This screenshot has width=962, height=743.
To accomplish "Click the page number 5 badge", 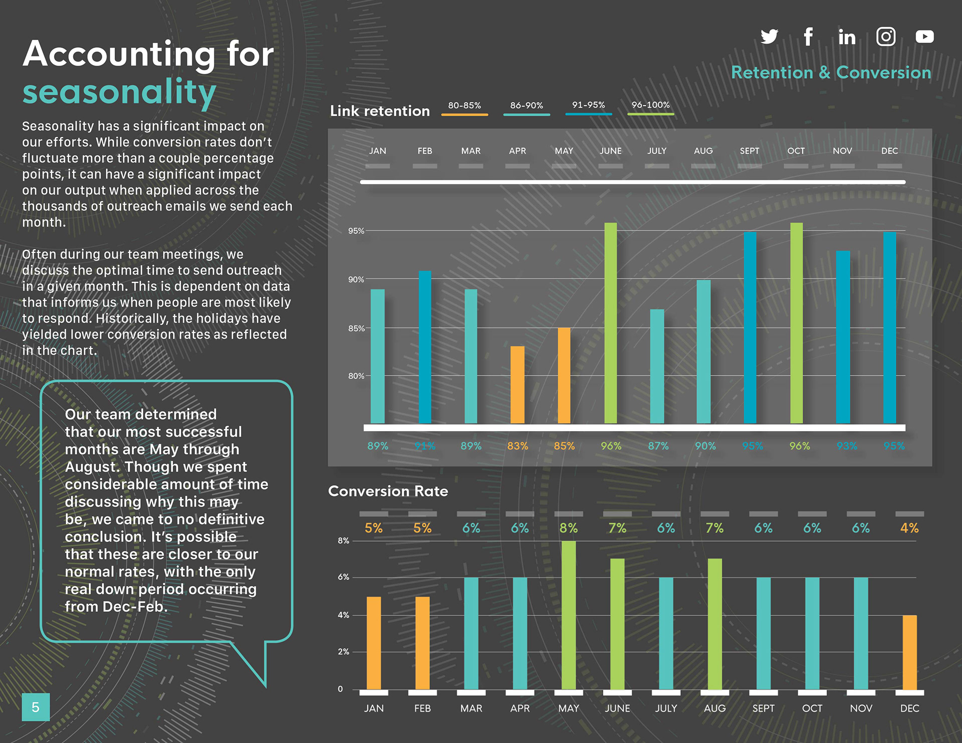I will [36, 707].
